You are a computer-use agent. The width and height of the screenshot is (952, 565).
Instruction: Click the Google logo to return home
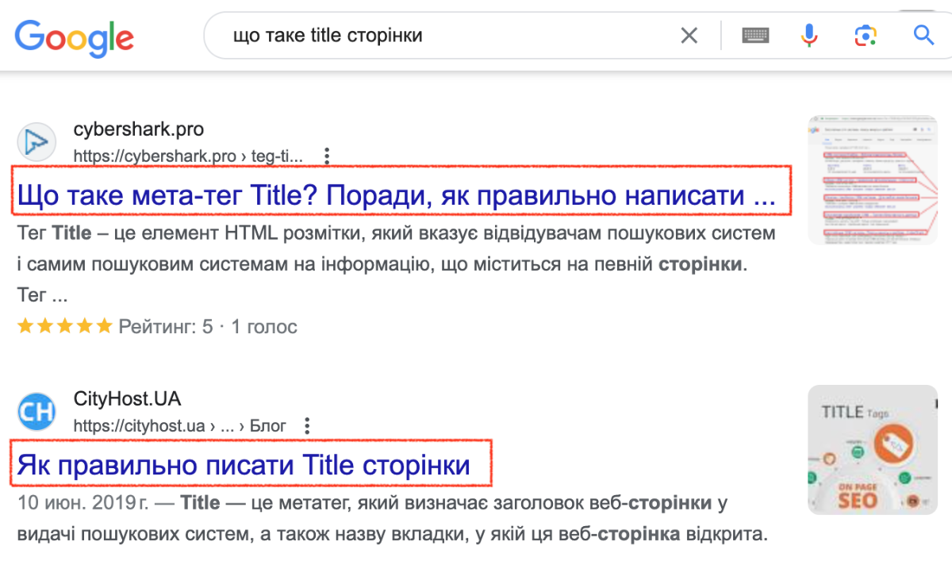click(74, 37)
